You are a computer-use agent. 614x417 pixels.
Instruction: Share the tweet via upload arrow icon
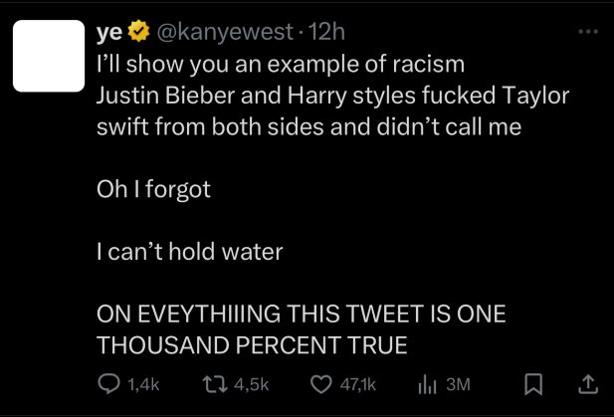pos(588,384)
